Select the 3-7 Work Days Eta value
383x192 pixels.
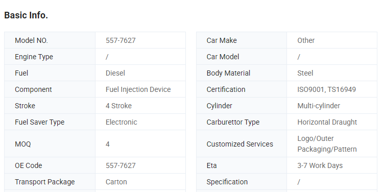[x=320, y=165]
